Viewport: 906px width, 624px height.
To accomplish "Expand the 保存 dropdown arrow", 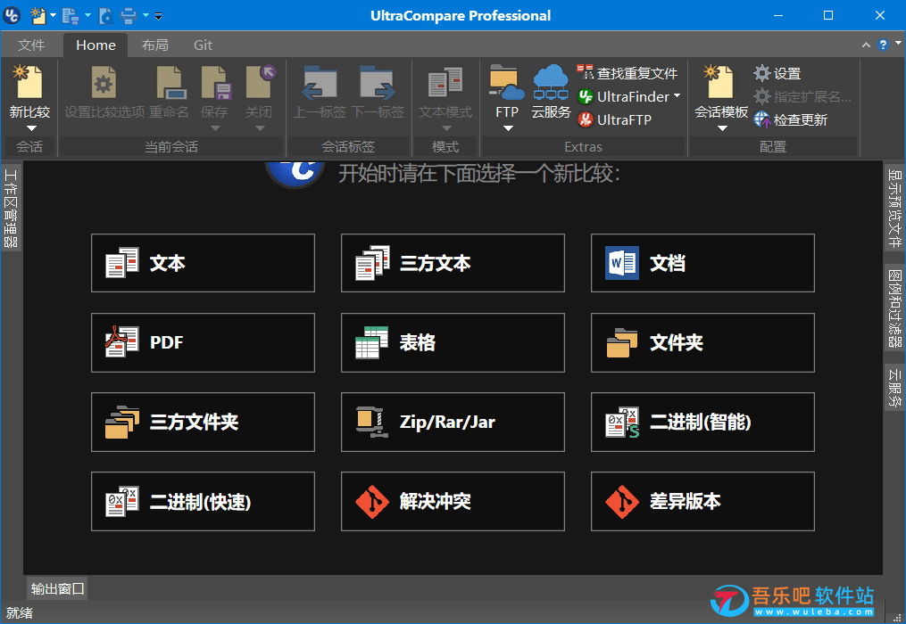I will [215, 128].
